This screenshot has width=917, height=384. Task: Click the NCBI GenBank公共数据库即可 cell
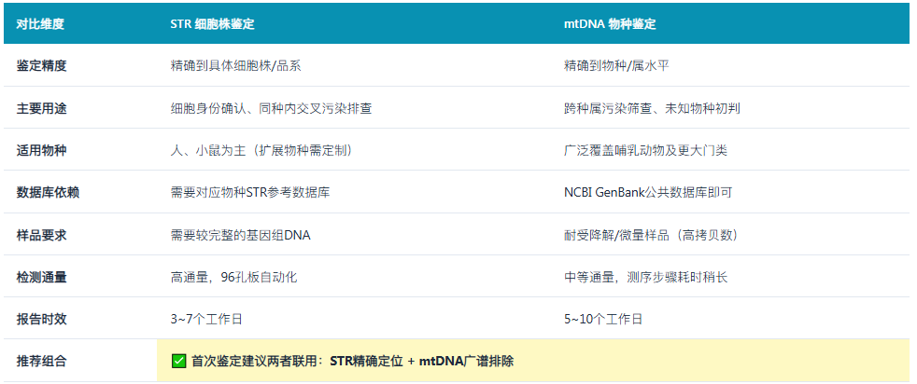coord(648,193)
